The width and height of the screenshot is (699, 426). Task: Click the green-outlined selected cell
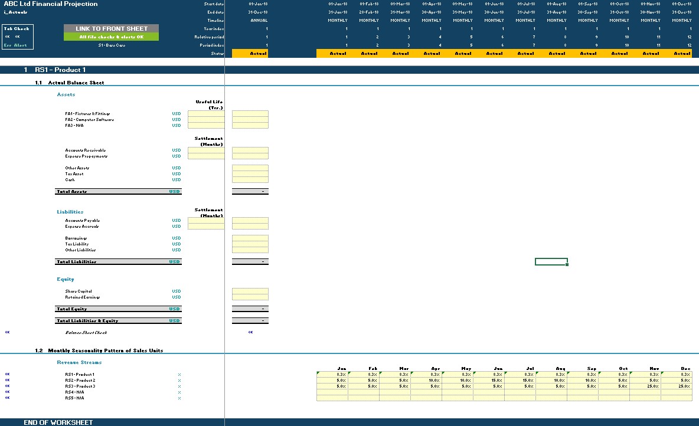coord(551,262)
